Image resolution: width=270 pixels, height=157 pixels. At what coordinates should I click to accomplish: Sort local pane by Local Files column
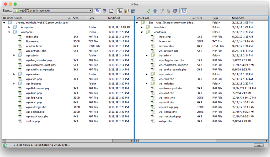click(165, 18)
